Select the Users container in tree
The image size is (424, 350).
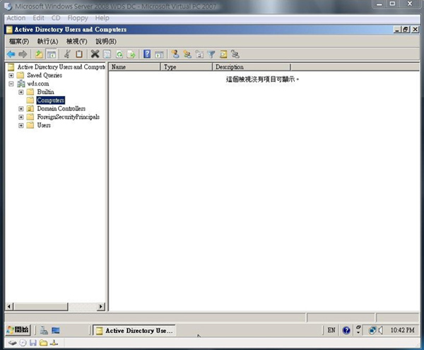pos(43,126)
